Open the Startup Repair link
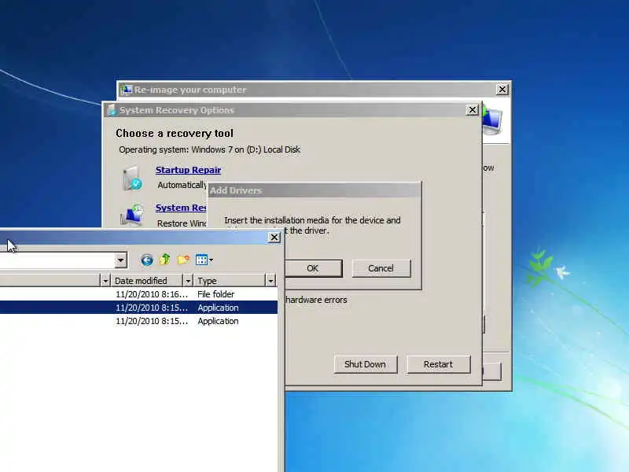Viewport: 629px width, 472px height. point(188,170)
